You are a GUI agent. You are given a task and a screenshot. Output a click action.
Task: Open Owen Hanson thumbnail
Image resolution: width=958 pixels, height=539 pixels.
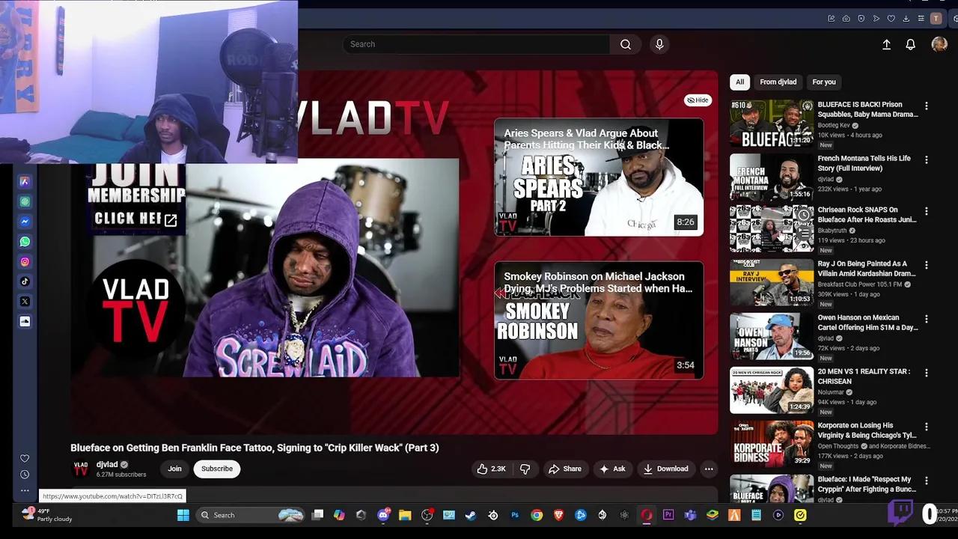point(772,336)
